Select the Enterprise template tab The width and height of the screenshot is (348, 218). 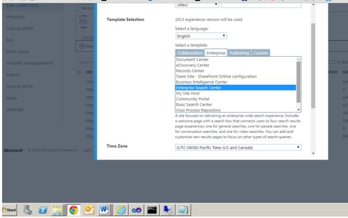point(216,53)
